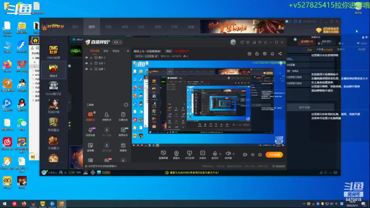Open the Windows Start menu
Screen dimensions: 370x208
point(5,203)
